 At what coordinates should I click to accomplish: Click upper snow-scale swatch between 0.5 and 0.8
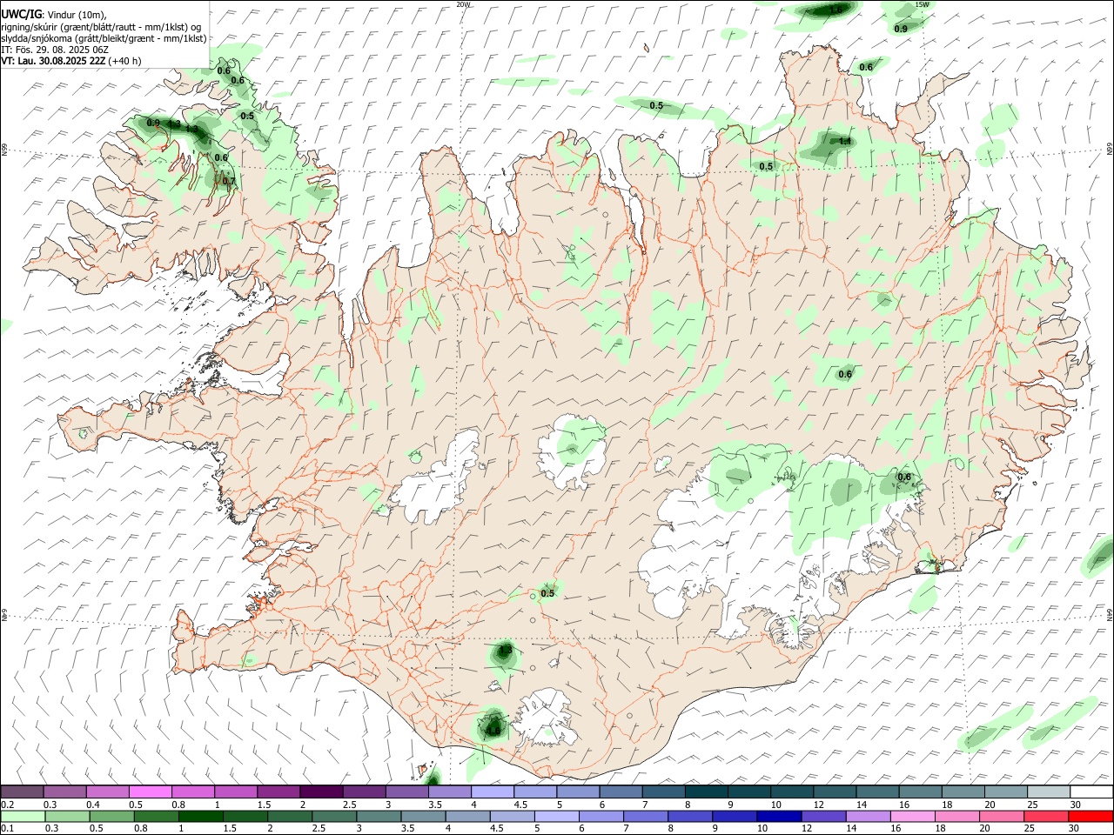coord(150,792)
